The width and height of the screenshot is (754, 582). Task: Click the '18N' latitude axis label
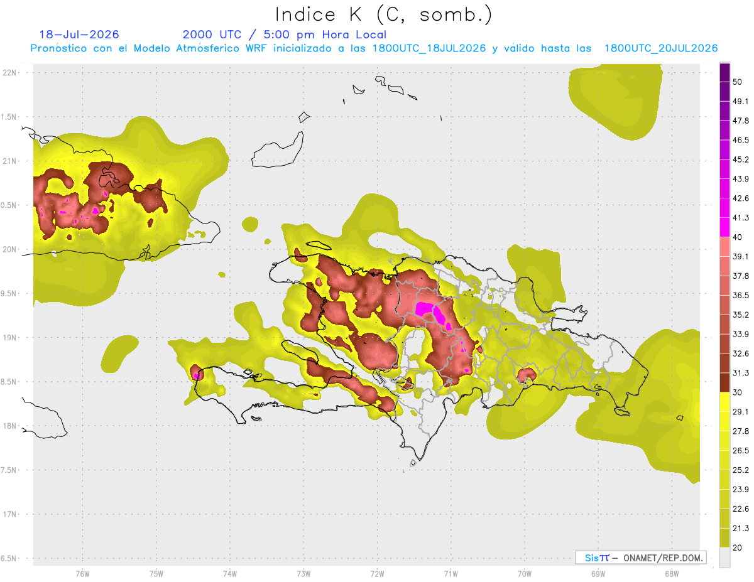tap(11, 426)
